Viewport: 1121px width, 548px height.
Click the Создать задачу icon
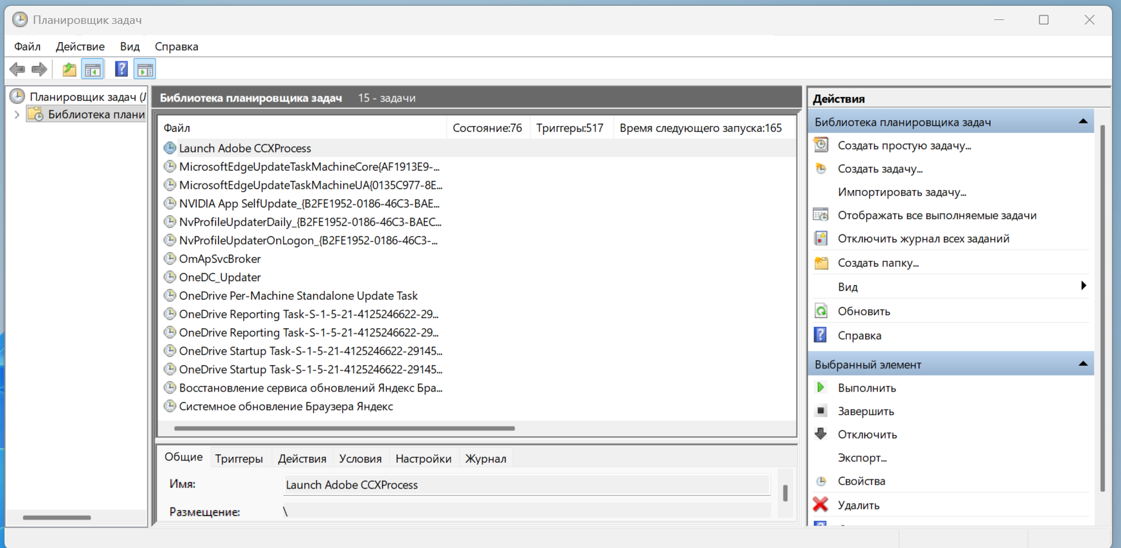point(821,169)
